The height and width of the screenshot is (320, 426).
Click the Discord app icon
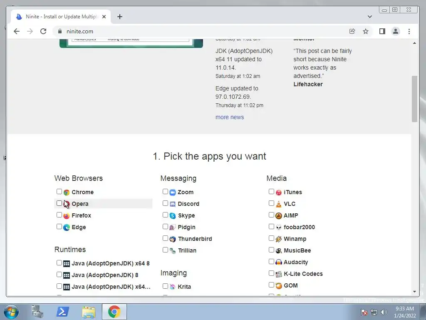coord(173,204)
